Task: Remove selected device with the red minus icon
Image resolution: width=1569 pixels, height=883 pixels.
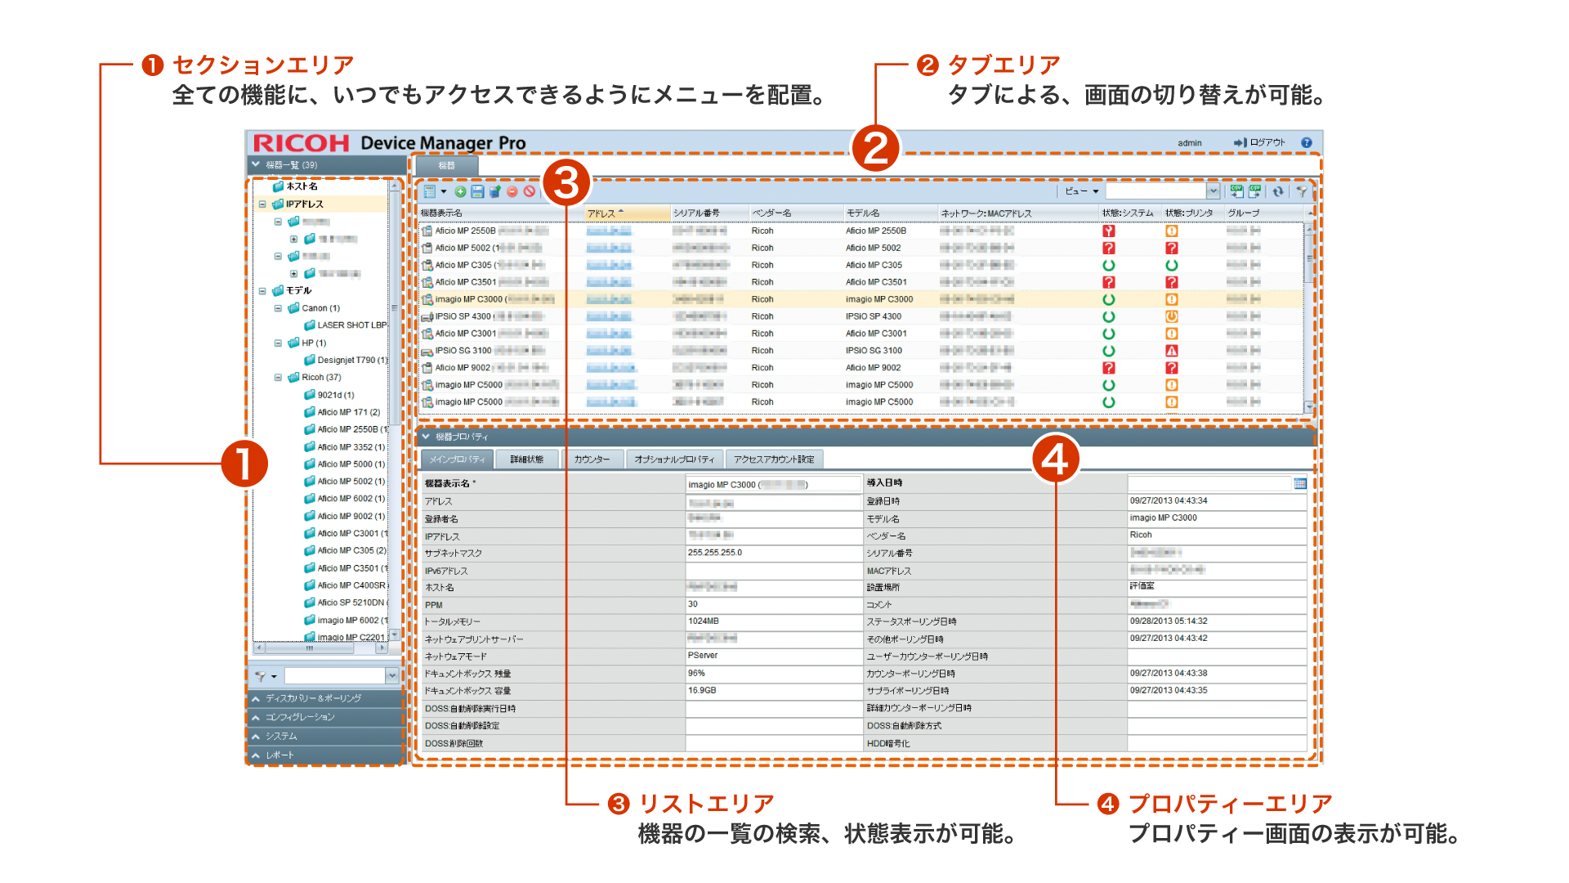Action: tap(512, 191)
